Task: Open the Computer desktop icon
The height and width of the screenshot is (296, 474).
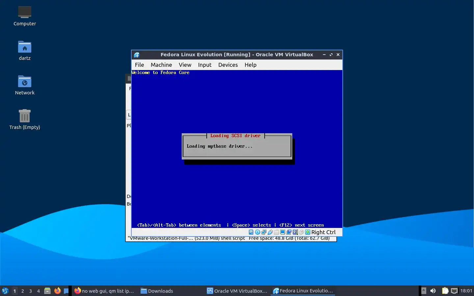Action: (x=25, y=16)
